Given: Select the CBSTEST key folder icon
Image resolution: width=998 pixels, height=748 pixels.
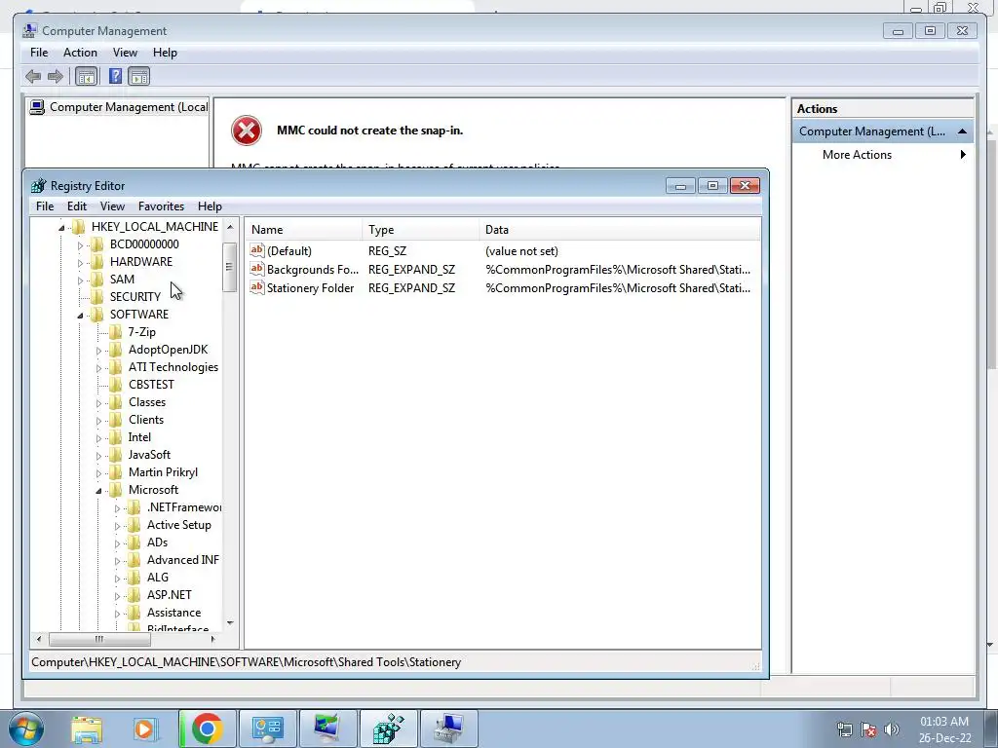Looking at the screenshot, I should [116, 384].
